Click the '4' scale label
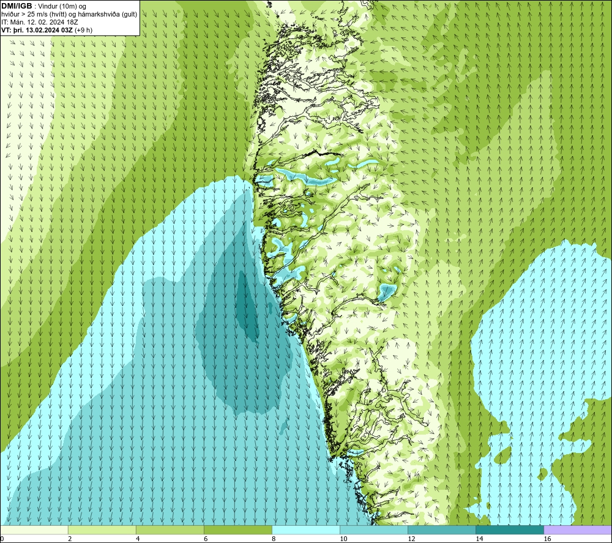This screenshot has height=543, width=612. (x=138, y=539)
